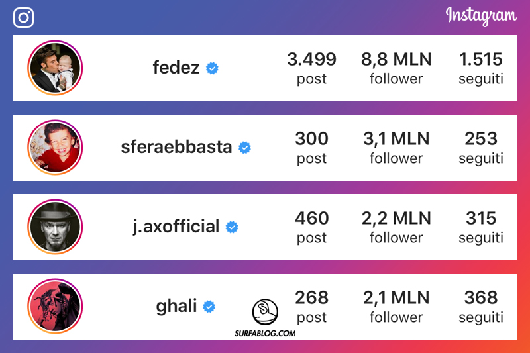Click the j.axofficial username

176,227
